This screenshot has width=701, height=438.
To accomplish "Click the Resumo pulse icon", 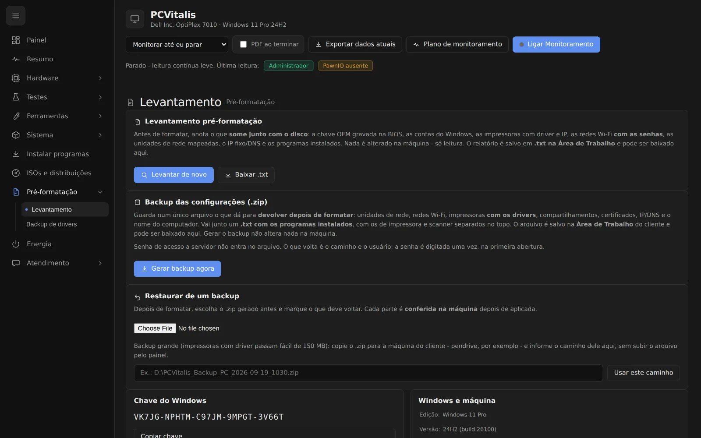I will click(16, 59).
